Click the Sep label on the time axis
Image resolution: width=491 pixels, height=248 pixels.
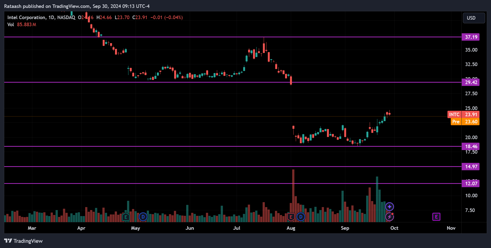pos(345,228)
